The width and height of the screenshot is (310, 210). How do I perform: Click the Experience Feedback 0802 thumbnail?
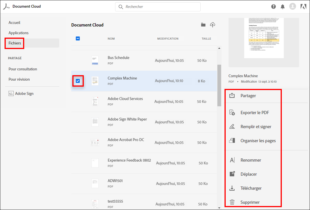pyautogui.click(x=95, y=163)
